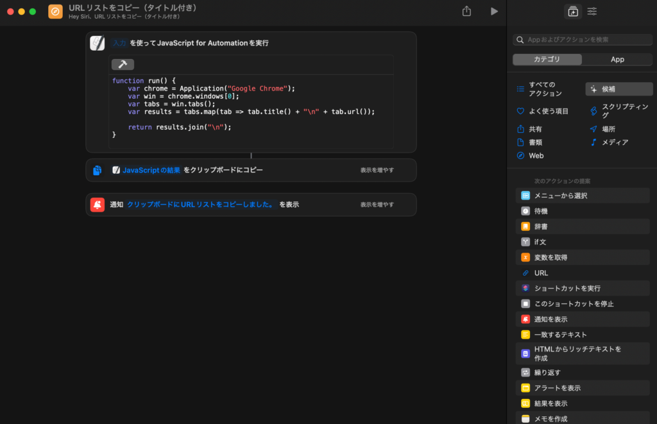Click the Share icon in the title bar

tap(466, 12)
